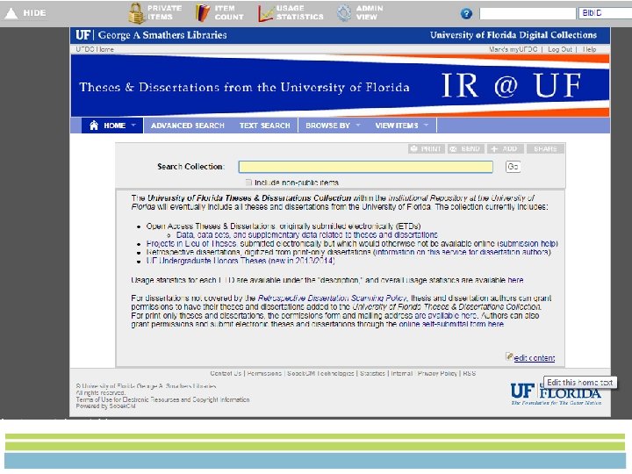Click the HIDE label in the top toolbar
The height and width of the screenshot is (474, 632).
(34, 13)
